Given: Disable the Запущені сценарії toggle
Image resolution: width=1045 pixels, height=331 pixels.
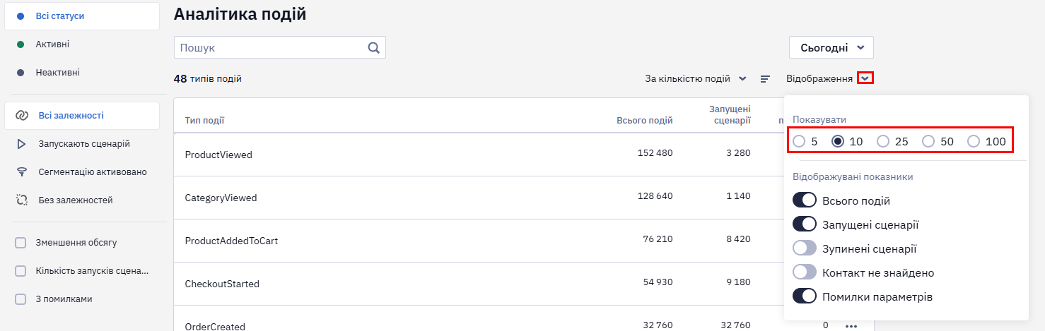Looking at the screenshot, I should click(805, 224).
